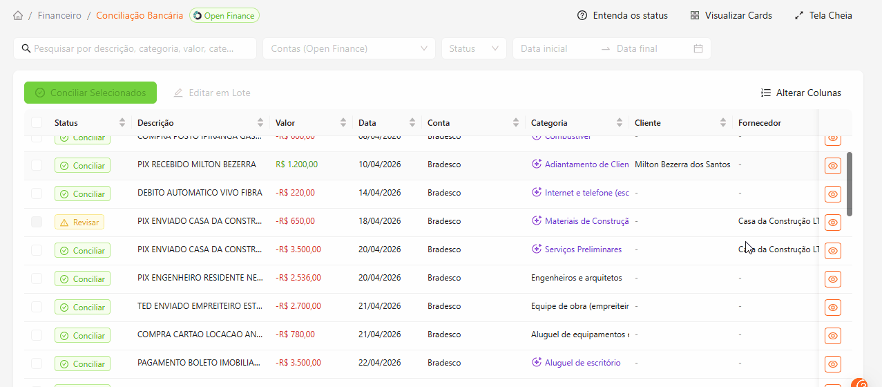Open Contas (Open Finance) dropdown
The image size is (882, 387).
tap(349, 48)
